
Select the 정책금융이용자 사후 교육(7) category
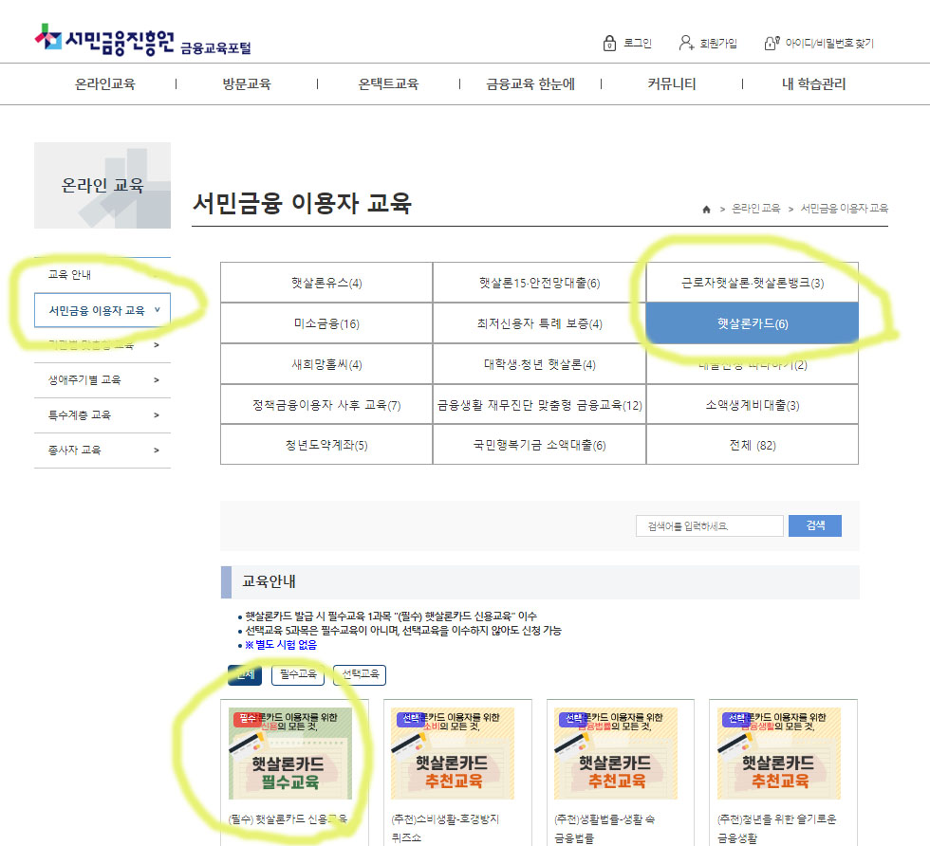point(326,405)
